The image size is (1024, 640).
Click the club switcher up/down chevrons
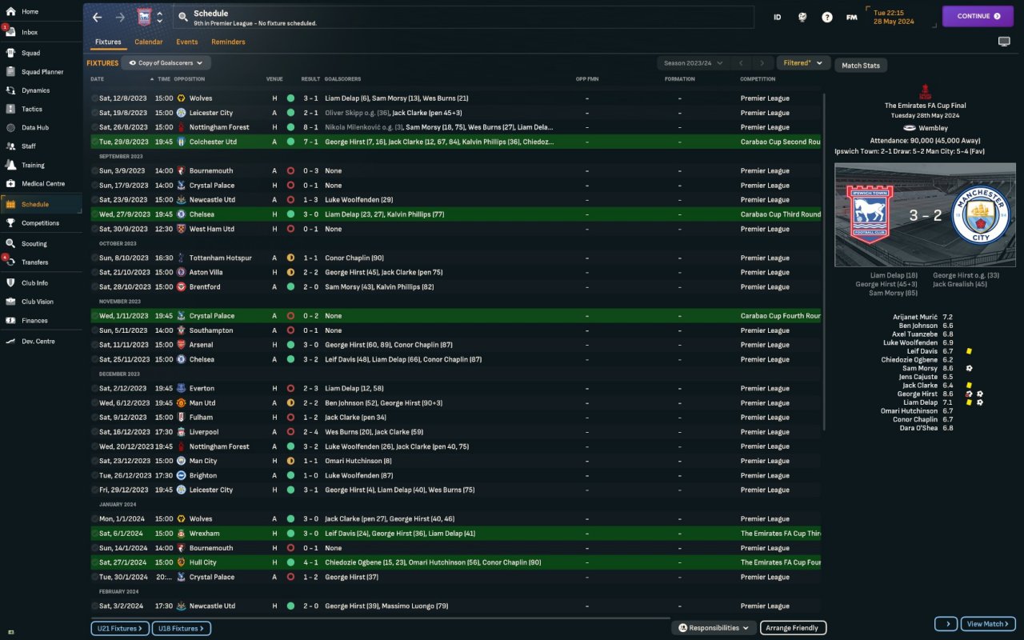tap(160, 17)
